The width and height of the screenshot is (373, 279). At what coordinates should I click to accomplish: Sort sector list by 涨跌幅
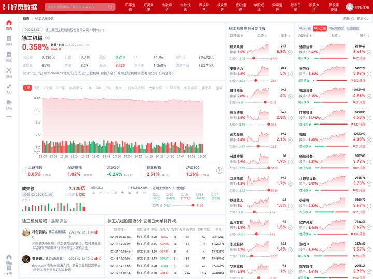coord(305,36)
